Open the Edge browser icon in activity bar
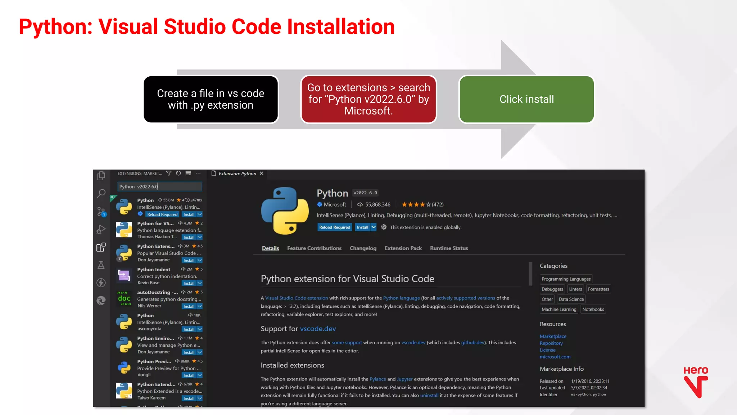 click(x=101, y=301)
